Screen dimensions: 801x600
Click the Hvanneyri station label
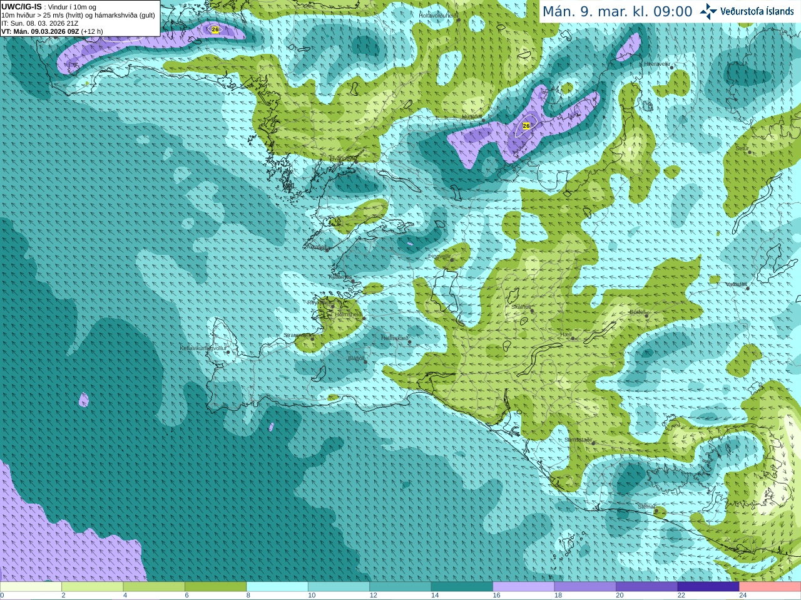coord(342,158)
